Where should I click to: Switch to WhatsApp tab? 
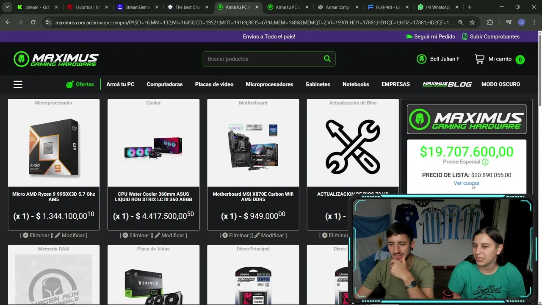pos(437,7)
